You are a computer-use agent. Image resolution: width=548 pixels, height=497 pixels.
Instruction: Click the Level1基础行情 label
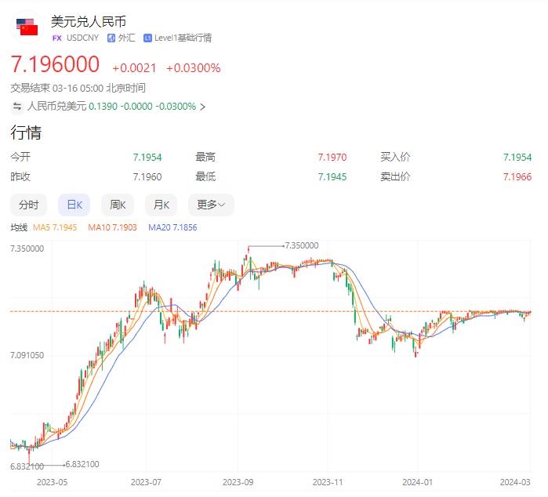coord(182,38)
